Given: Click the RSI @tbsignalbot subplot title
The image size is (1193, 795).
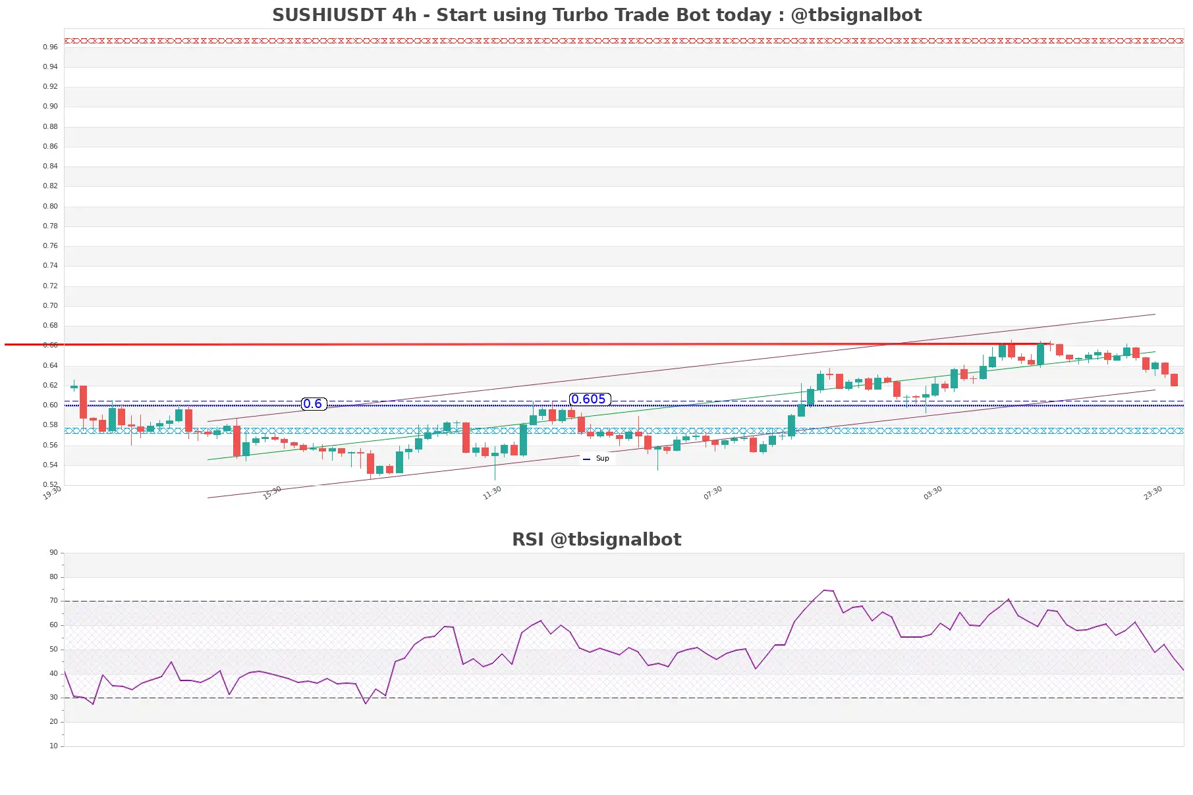Looking at the screenshot, I should point(597,540).
